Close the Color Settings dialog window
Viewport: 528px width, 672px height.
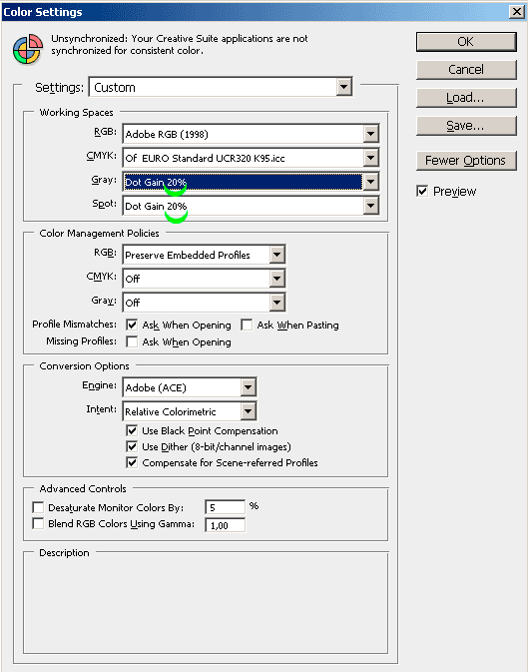click(517, 12)
